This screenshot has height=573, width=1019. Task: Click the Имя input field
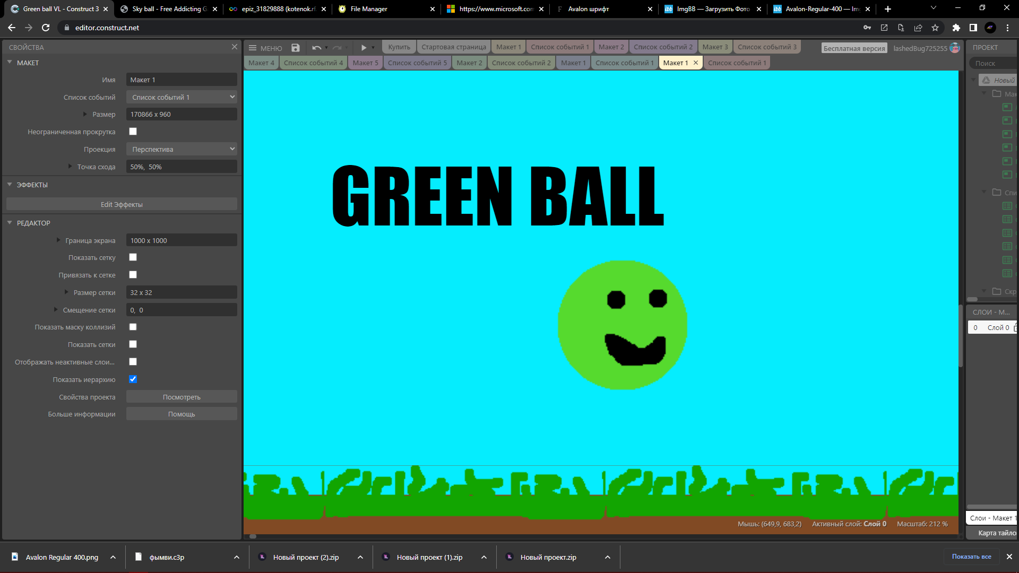coord(182,80)
